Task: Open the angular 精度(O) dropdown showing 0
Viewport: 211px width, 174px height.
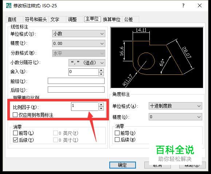Action: [175, 117]
